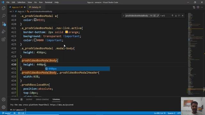Switch to the PROBLEMS panel tab

coord(14,99)
